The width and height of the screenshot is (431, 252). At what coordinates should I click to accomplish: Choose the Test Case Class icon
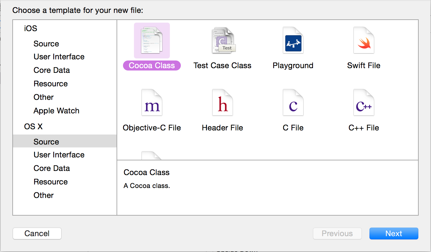[223, 40]
